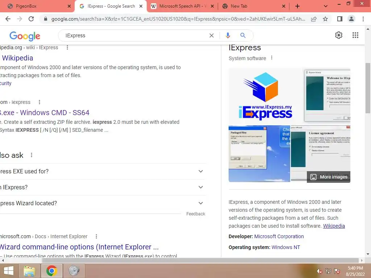The image size is (371, 278).
Task: Close the Microsoft Speech API tab
Action: (x=212, y=6)
